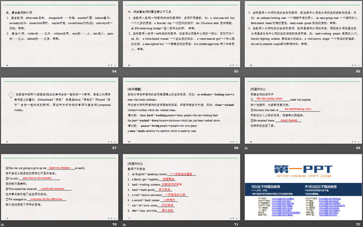Click the lightbulb icon on slide 67
Screen dimensions: 363x227
click(11, 95)
